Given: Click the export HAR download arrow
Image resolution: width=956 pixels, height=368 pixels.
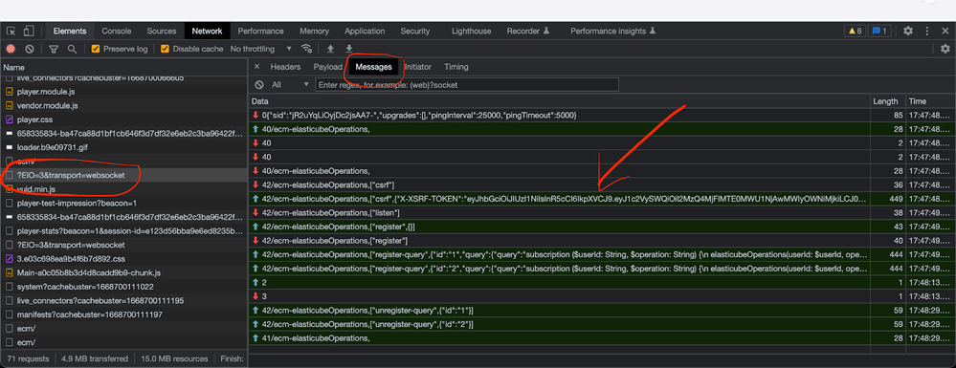Looking at the screenshot, I should [348, 49].
